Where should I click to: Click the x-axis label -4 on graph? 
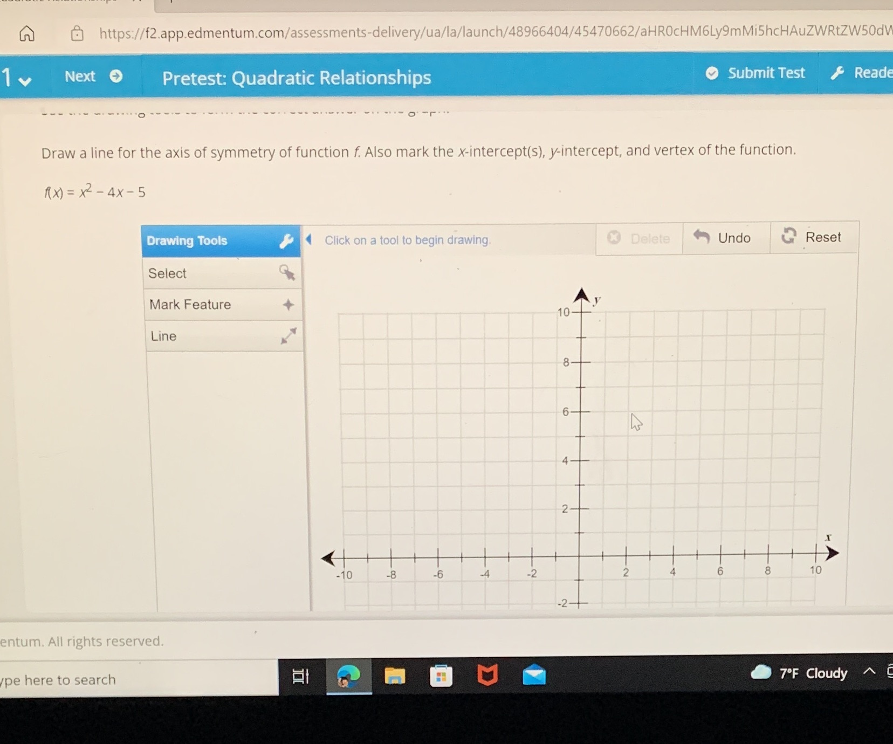pyautogui.click(x=485, y=574)
